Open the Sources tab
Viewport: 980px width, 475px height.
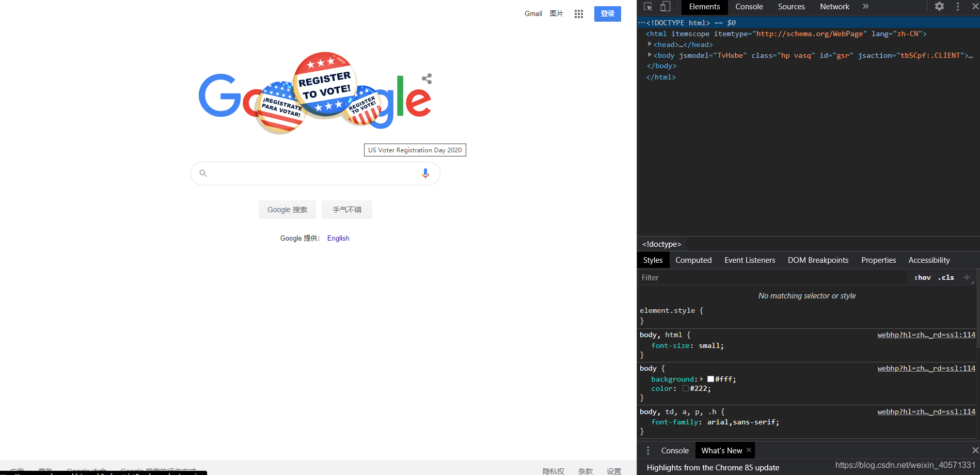click(791, 7)
